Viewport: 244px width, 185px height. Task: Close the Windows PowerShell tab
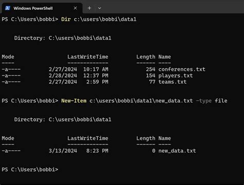coord(75,8)
